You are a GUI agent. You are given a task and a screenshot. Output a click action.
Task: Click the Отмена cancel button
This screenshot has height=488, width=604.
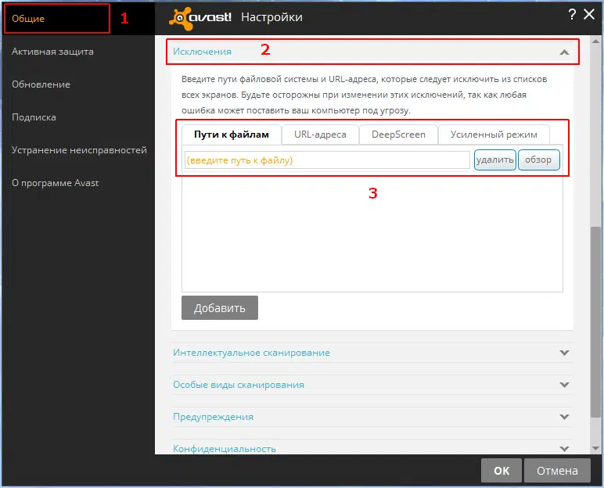click(557, 471)
